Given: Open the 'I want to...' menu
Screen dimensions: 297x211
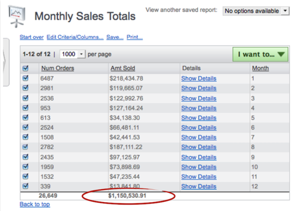Looking at the screenshot, I should [x=260, y=55].
